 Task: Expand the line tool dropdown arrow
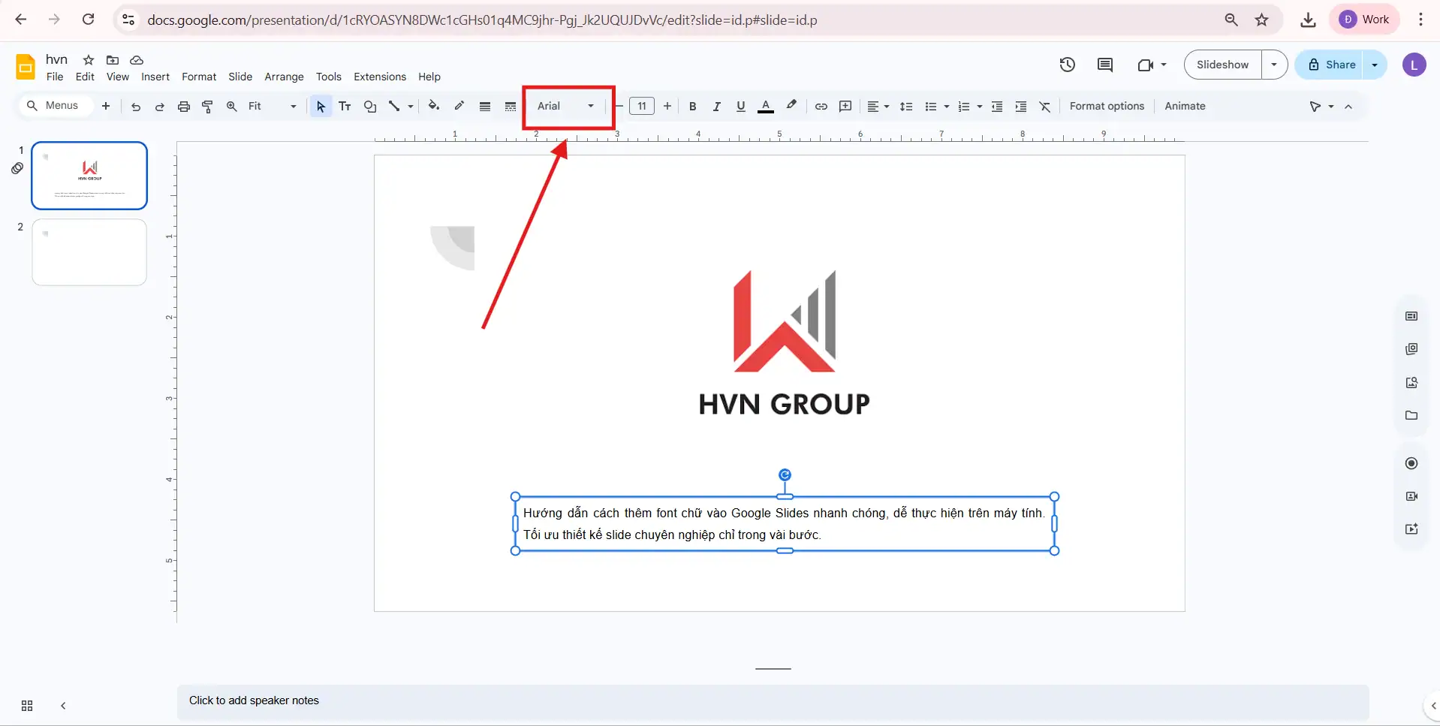tap(411, 107)
